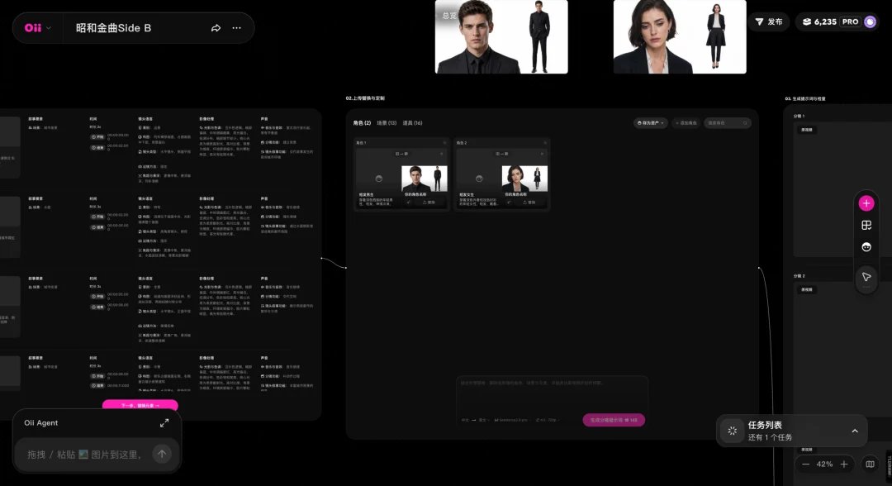Click the task list loading spinner icon
Viewport: 892px width, 486px height.
coord(732,431)
